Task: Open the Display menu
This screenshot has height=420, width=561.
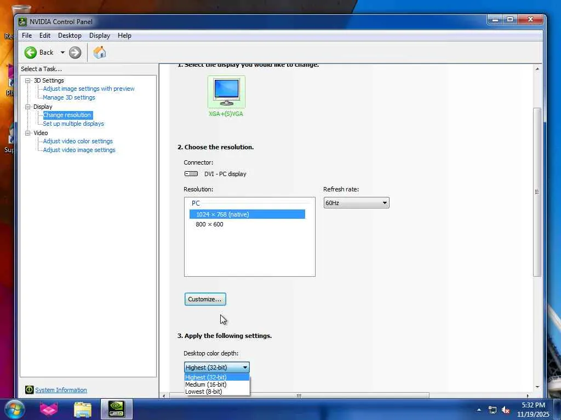Action: pyautogui.click(x=100, y=36)
